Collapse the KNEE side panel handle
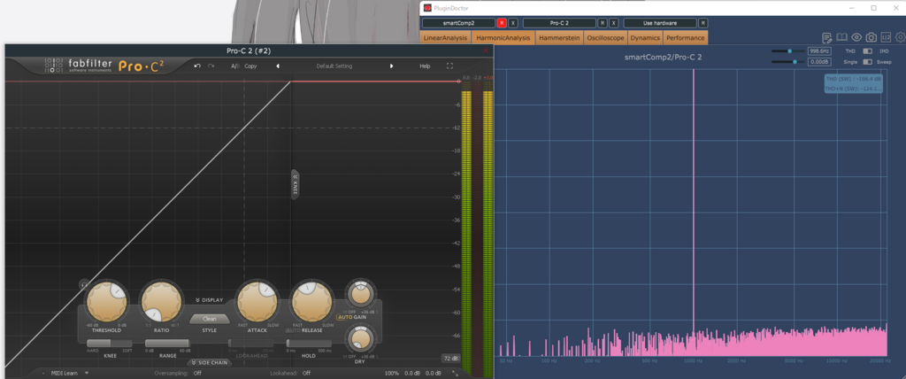This screenshot has height=379, width=906. [295, 184]
